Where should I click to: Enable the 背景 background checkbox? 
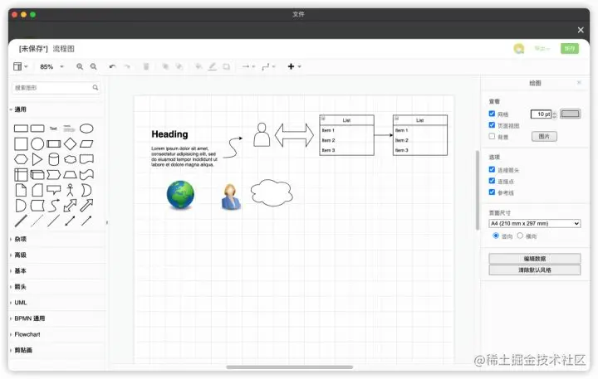click(x=492, y=136)
